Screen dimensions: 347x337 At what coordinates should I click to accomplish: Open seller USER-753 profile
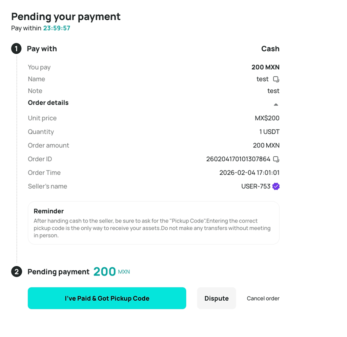point(256,187)
